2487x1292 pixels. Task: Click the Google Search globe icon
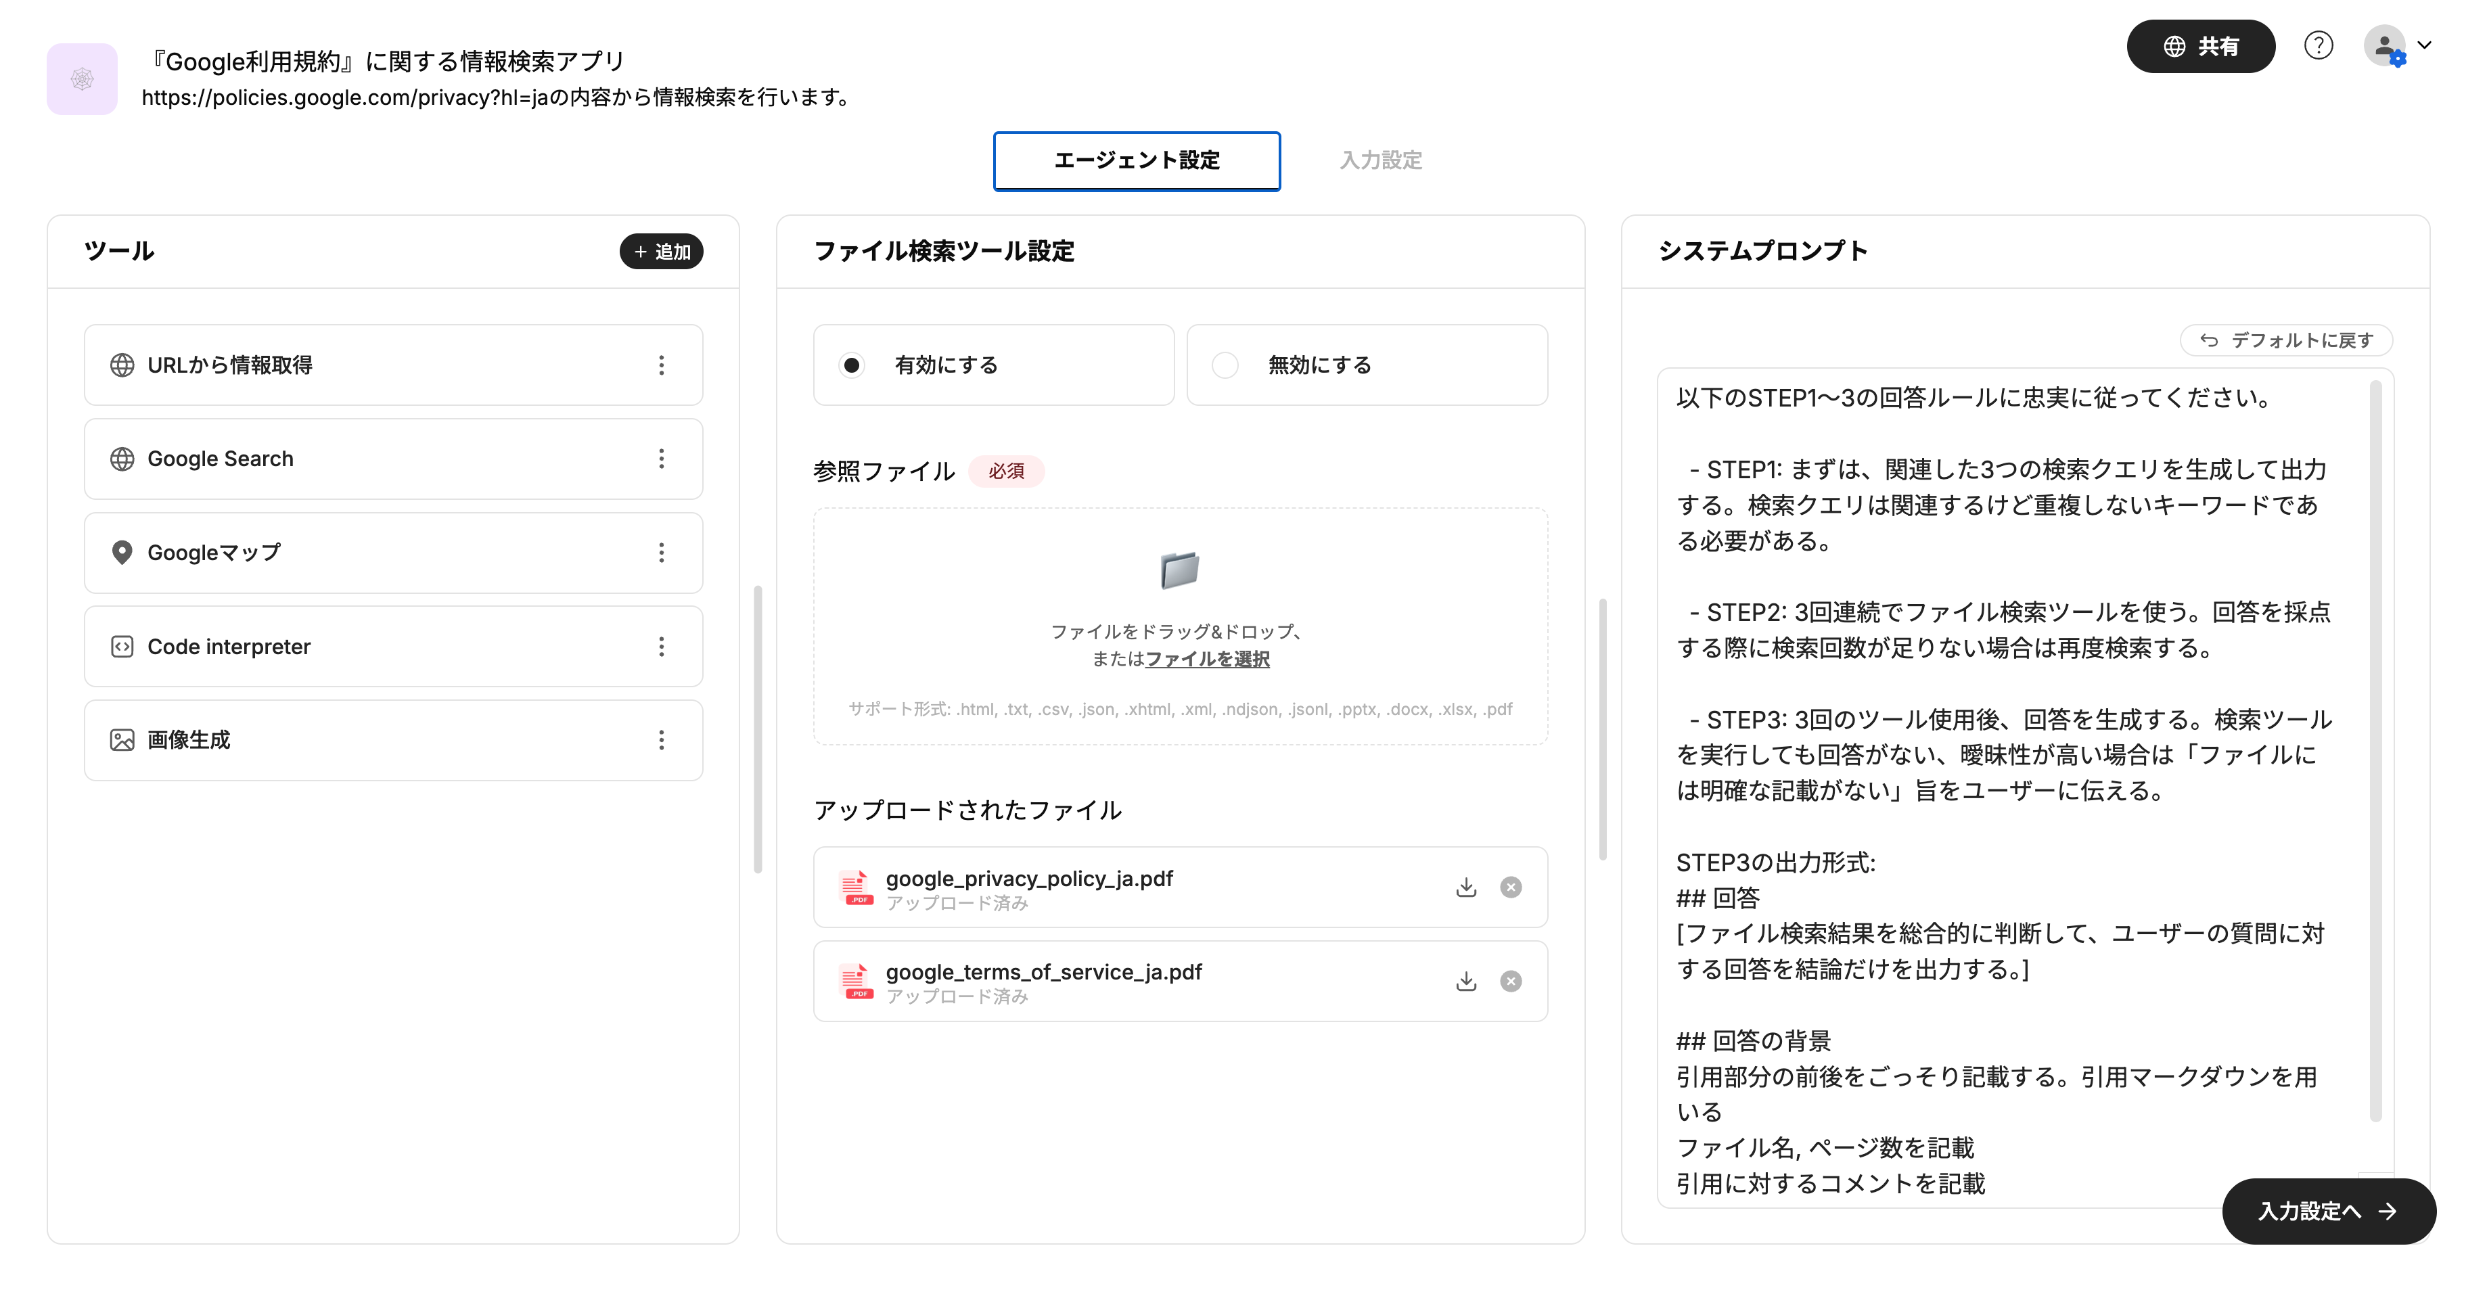coord(122,459)
